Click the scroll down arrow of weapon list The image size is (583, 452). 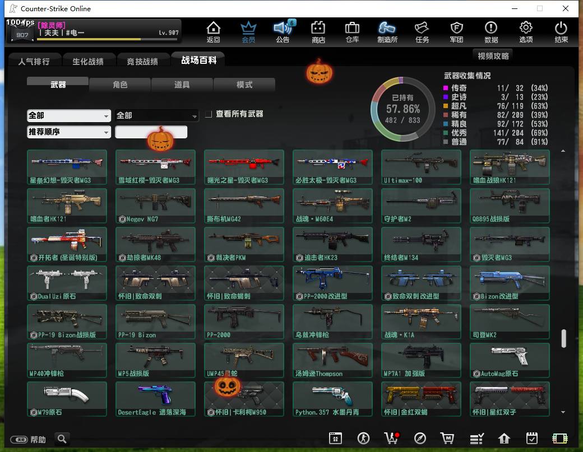pyautogui.click(x=563, y=412)
